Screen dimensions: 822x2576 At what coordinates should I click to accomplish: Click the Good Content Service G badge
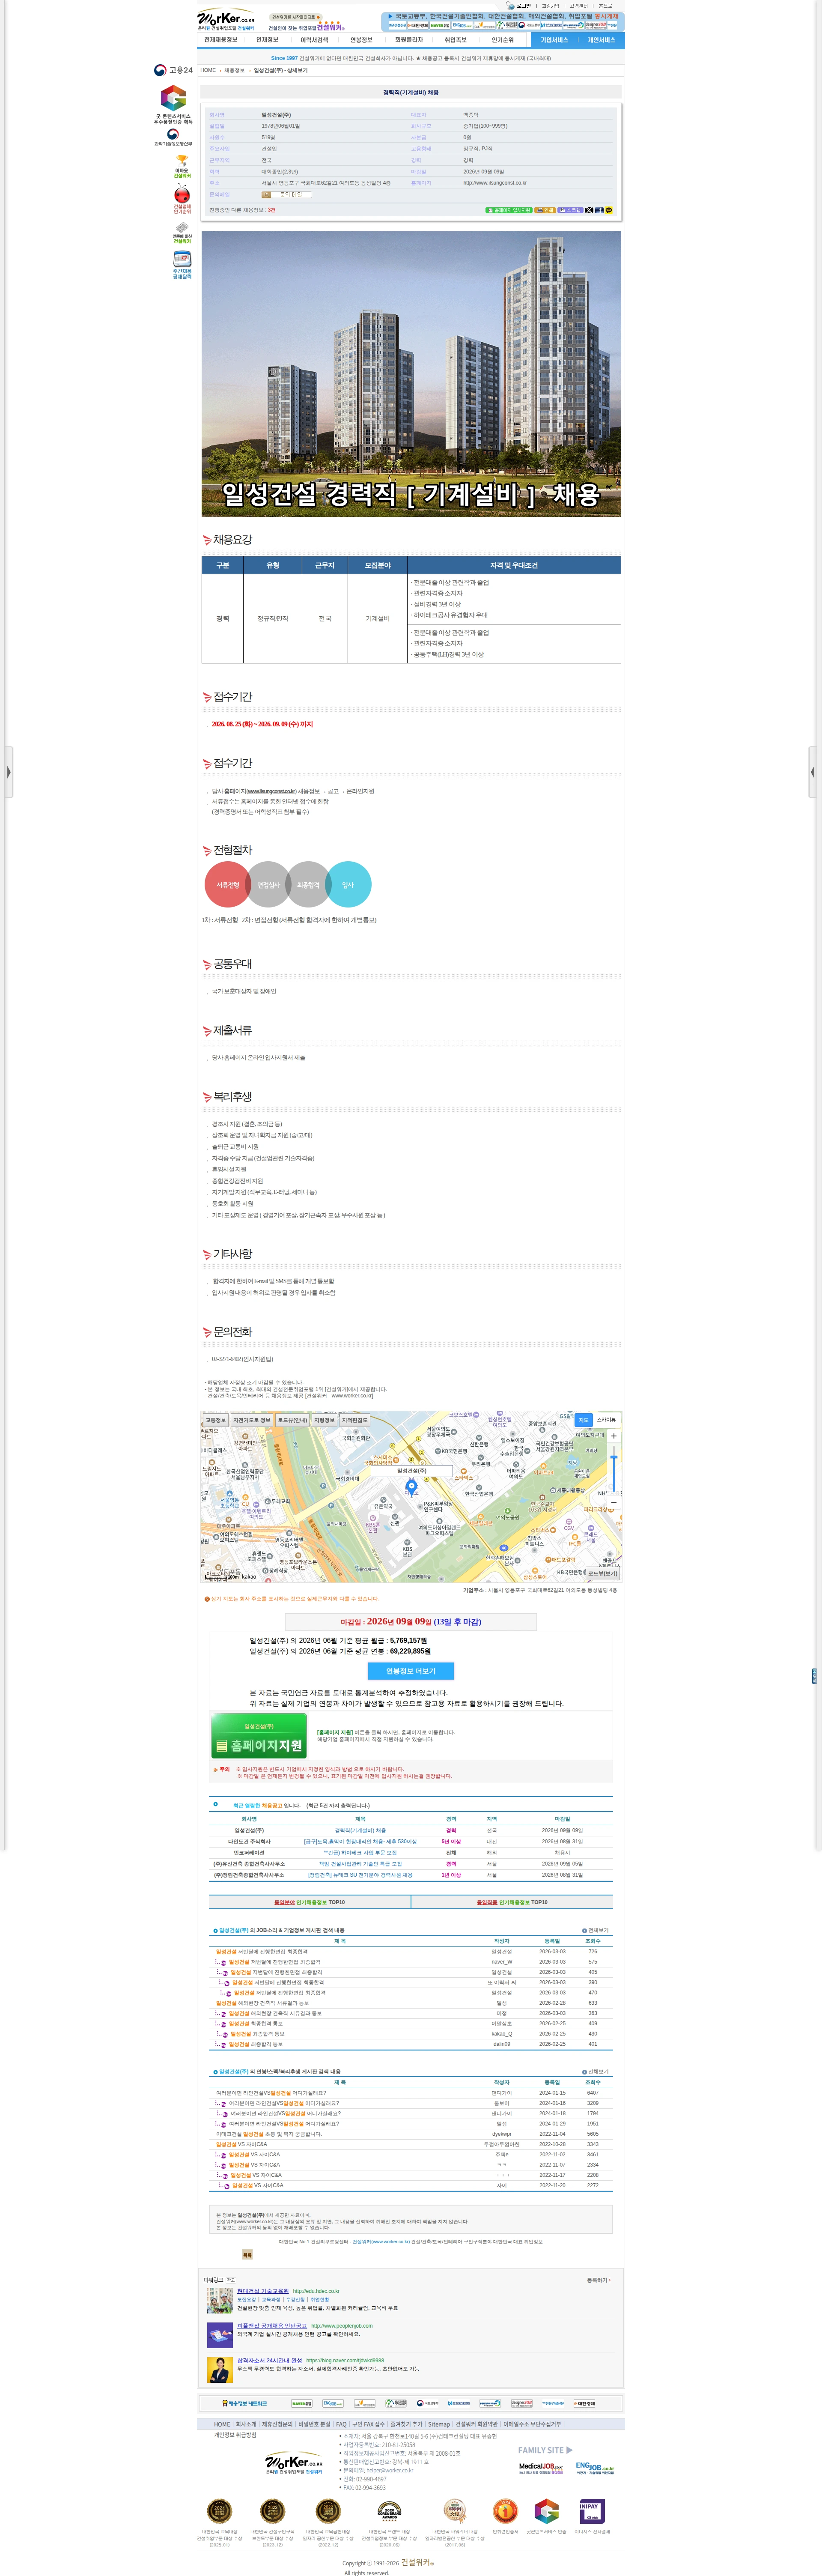tap(173, 105)
